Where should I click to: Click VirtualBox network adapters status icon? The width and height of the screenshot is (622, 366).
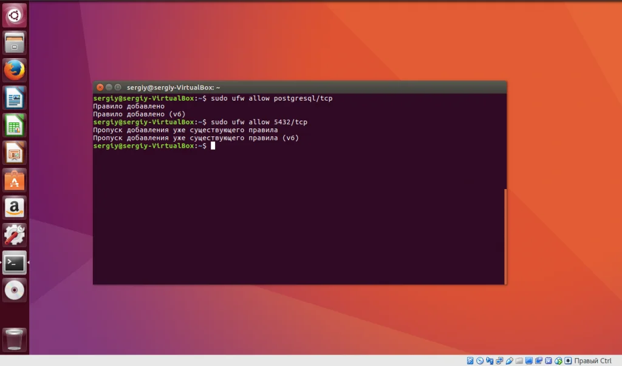tap(499, 361)
